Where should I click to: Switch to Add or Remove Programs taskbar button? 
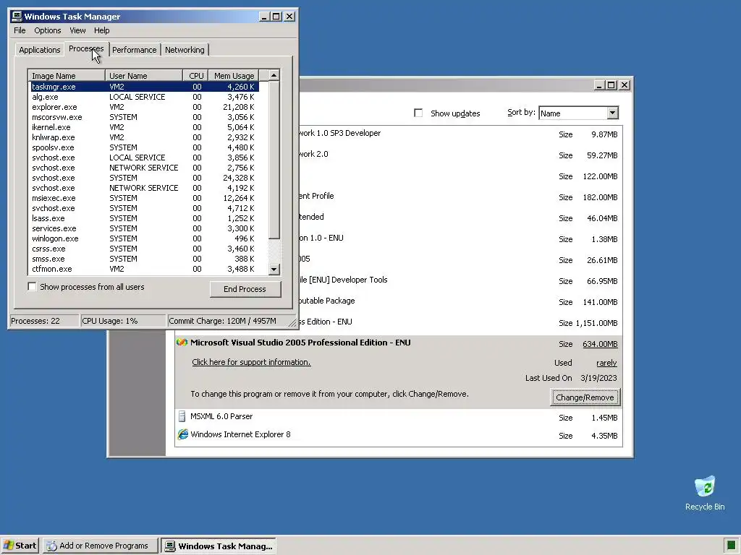pos(100,546)
